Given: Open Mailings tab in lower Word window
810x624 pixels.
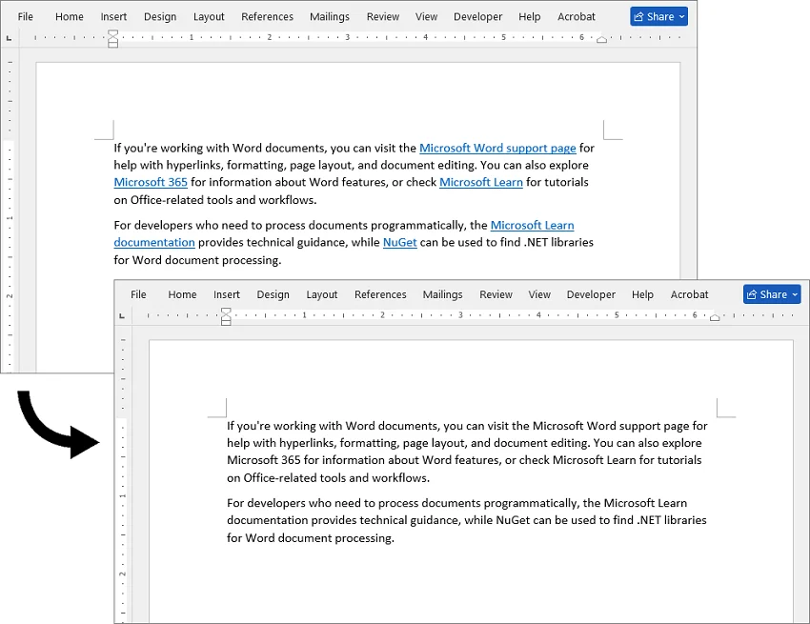Looking at the screenshot, I should click(x=443, y=294).
